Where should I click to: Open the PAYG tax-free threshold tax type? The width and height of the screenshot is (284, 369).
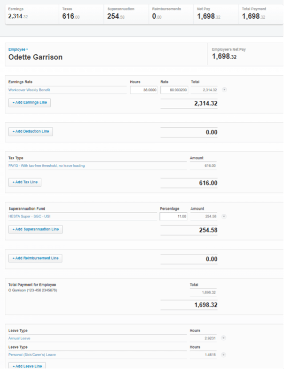pyautogui.click(x=47, y=166)
